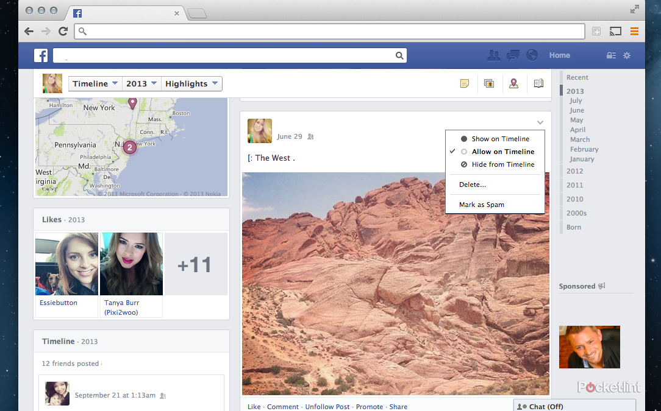The image size is (661, 411).
Task: Click the Sponsored megaphone icon
Action: pyautogui.click(x=602, y=286)
